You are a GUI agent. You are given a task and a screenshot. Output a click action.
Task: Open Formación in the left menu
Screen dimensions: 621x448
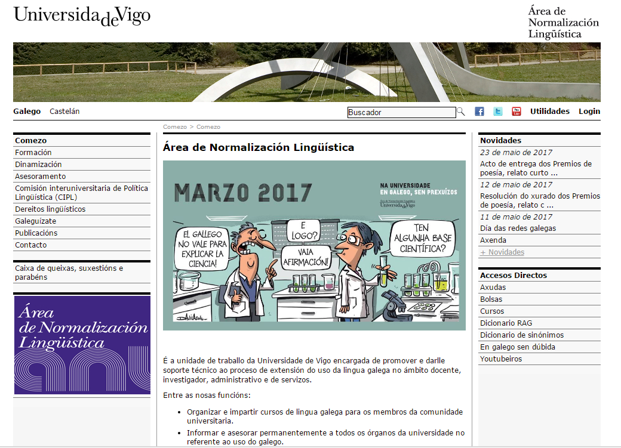click(x=33, y=153)
